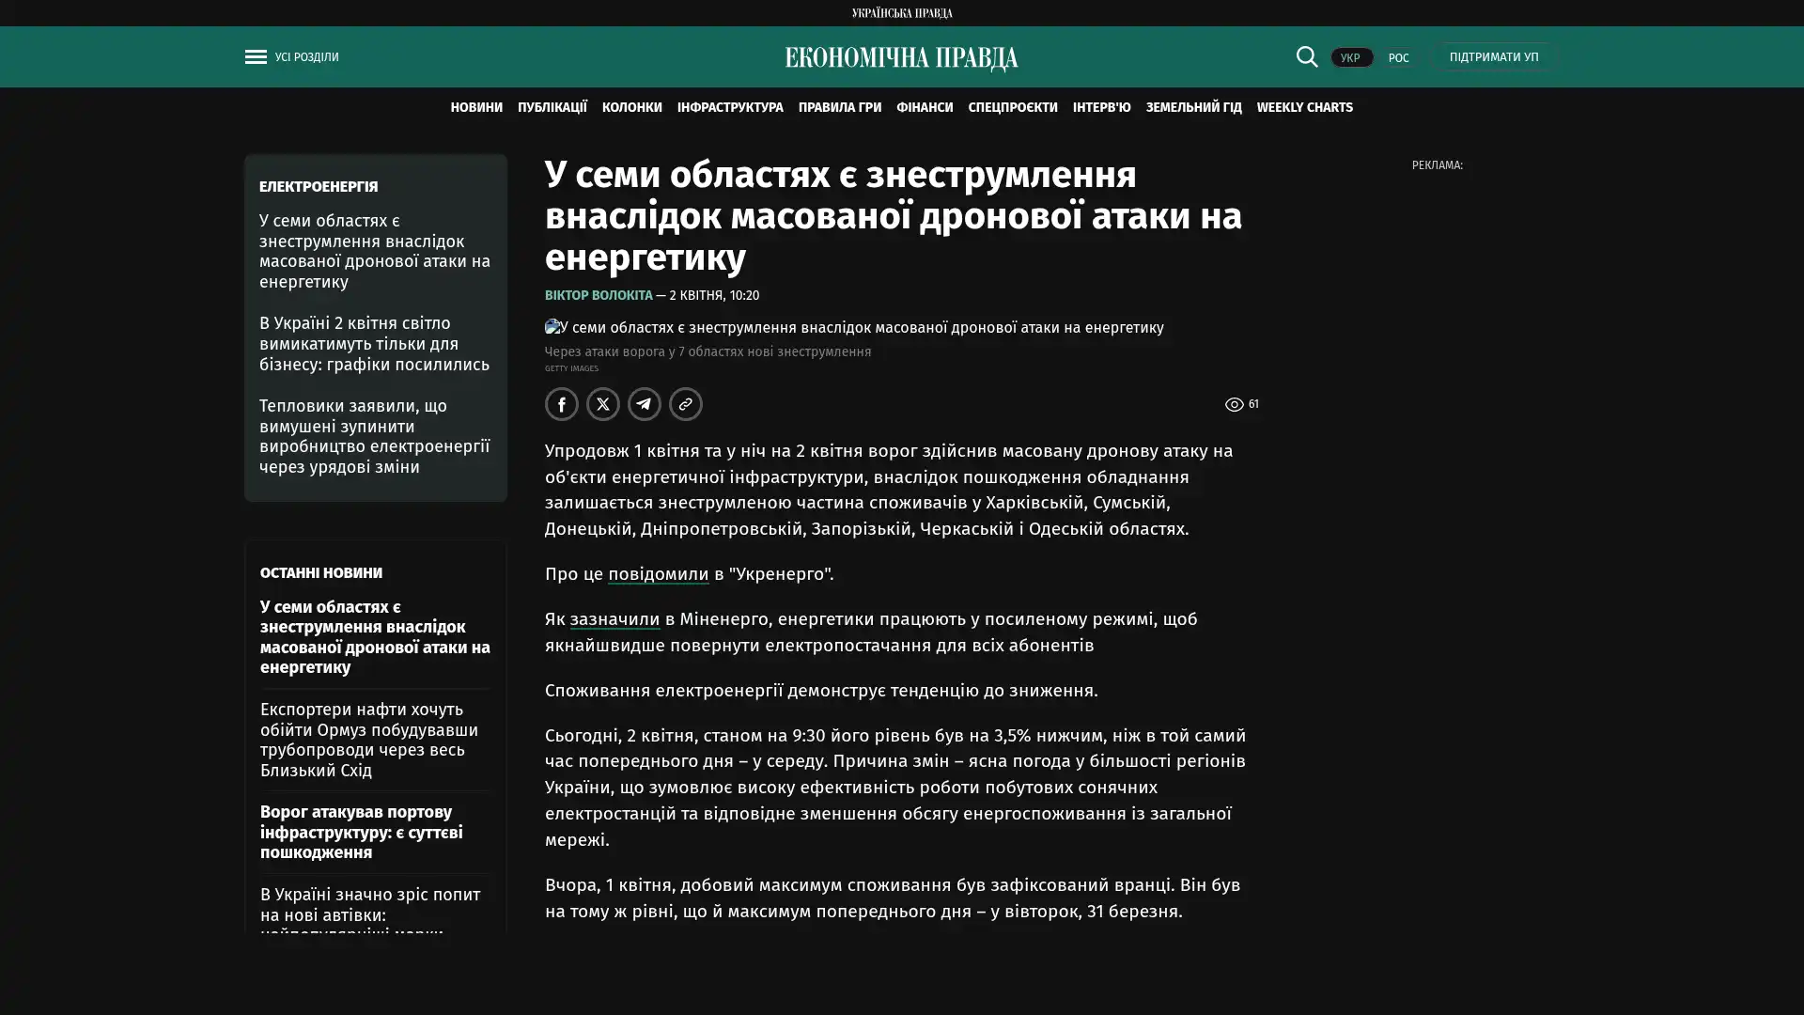Switch language to УКР

(1350, 57)
